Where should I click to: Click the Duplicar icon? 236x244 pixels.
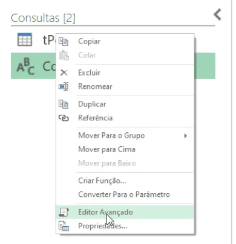[x=64, y=104]
